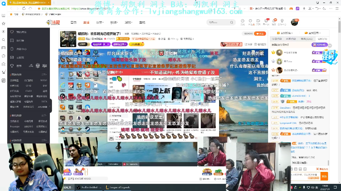Screen dimensions: 341x191
Task: Open the 主播投稿 arrow link
Action: (285, 33)
